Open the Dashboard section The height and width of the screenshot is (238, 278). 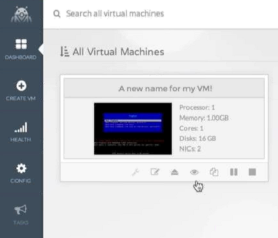pos(21,50)
